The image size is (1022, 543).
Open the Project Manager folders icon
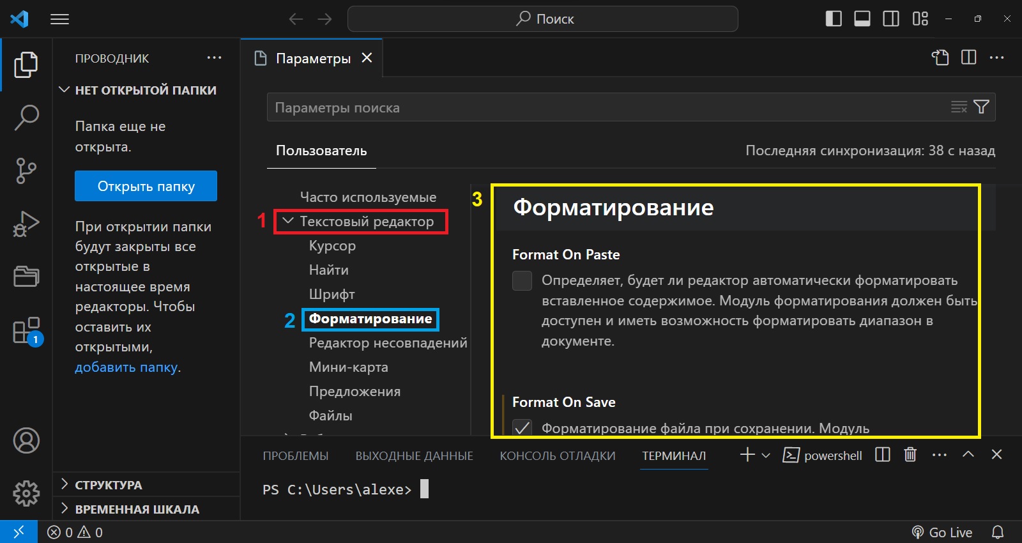[x=26, y=277]
